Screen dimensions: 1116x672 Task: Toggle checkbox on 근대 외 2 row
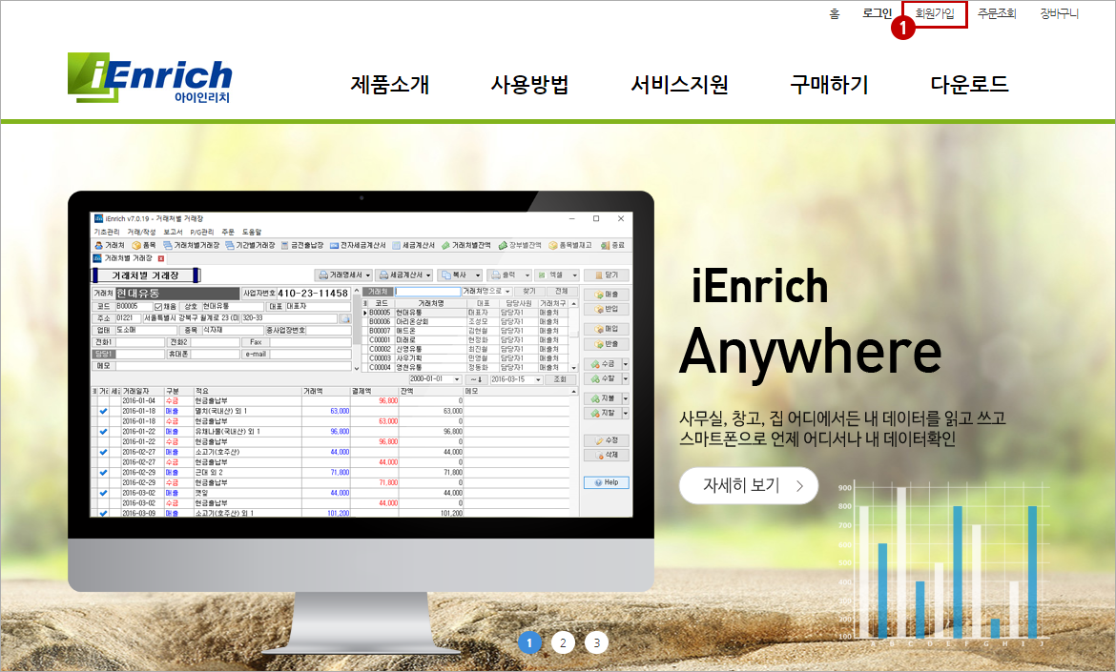(103, 473)
